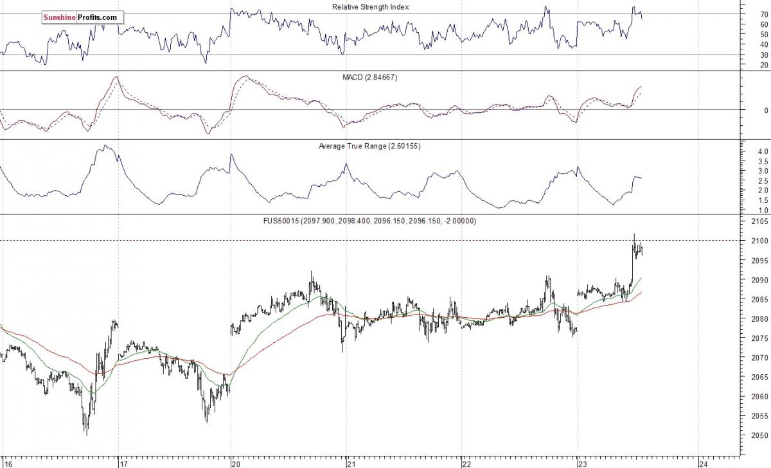Click the date label 21 on time axis

coord(351,464)
